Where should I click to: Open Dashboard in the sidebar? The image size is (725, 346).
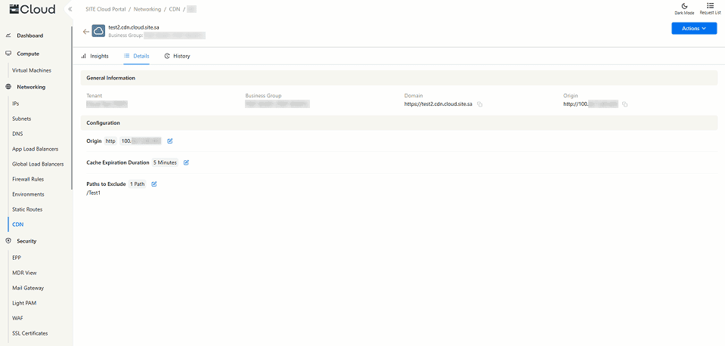pyautogui.click(x=29, y=36)
